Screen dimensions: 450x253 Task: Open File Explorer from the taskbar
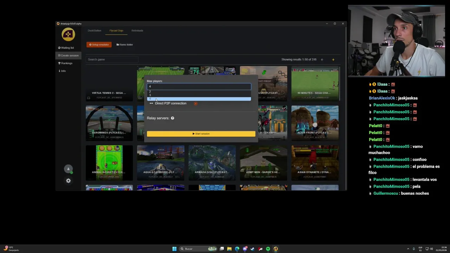(x=229, y=249)
